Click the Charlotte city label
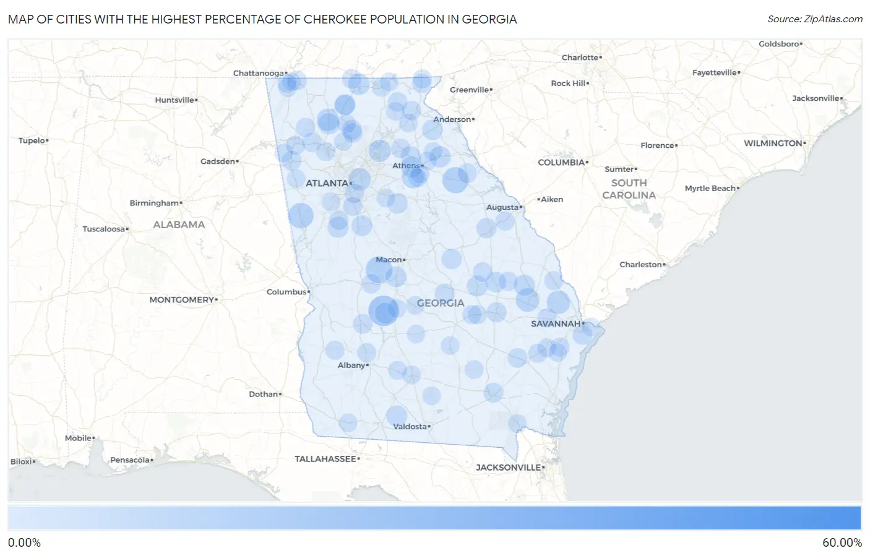870x556 pixels. pyautogui.click(x=580, y=58)
